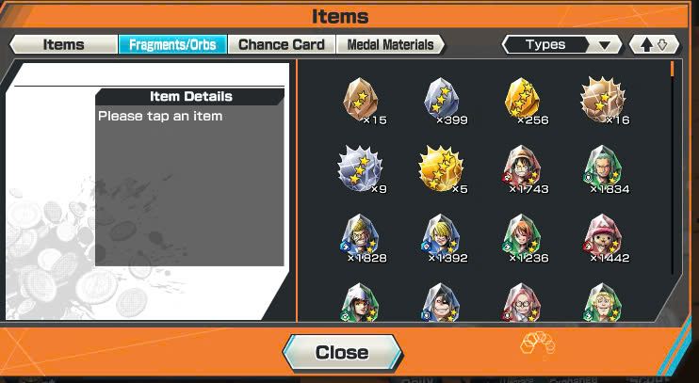The height and width of the screenshot is (383, 699).
Task: Select Chopper fragment with x1442
Action: coord(604,239)
